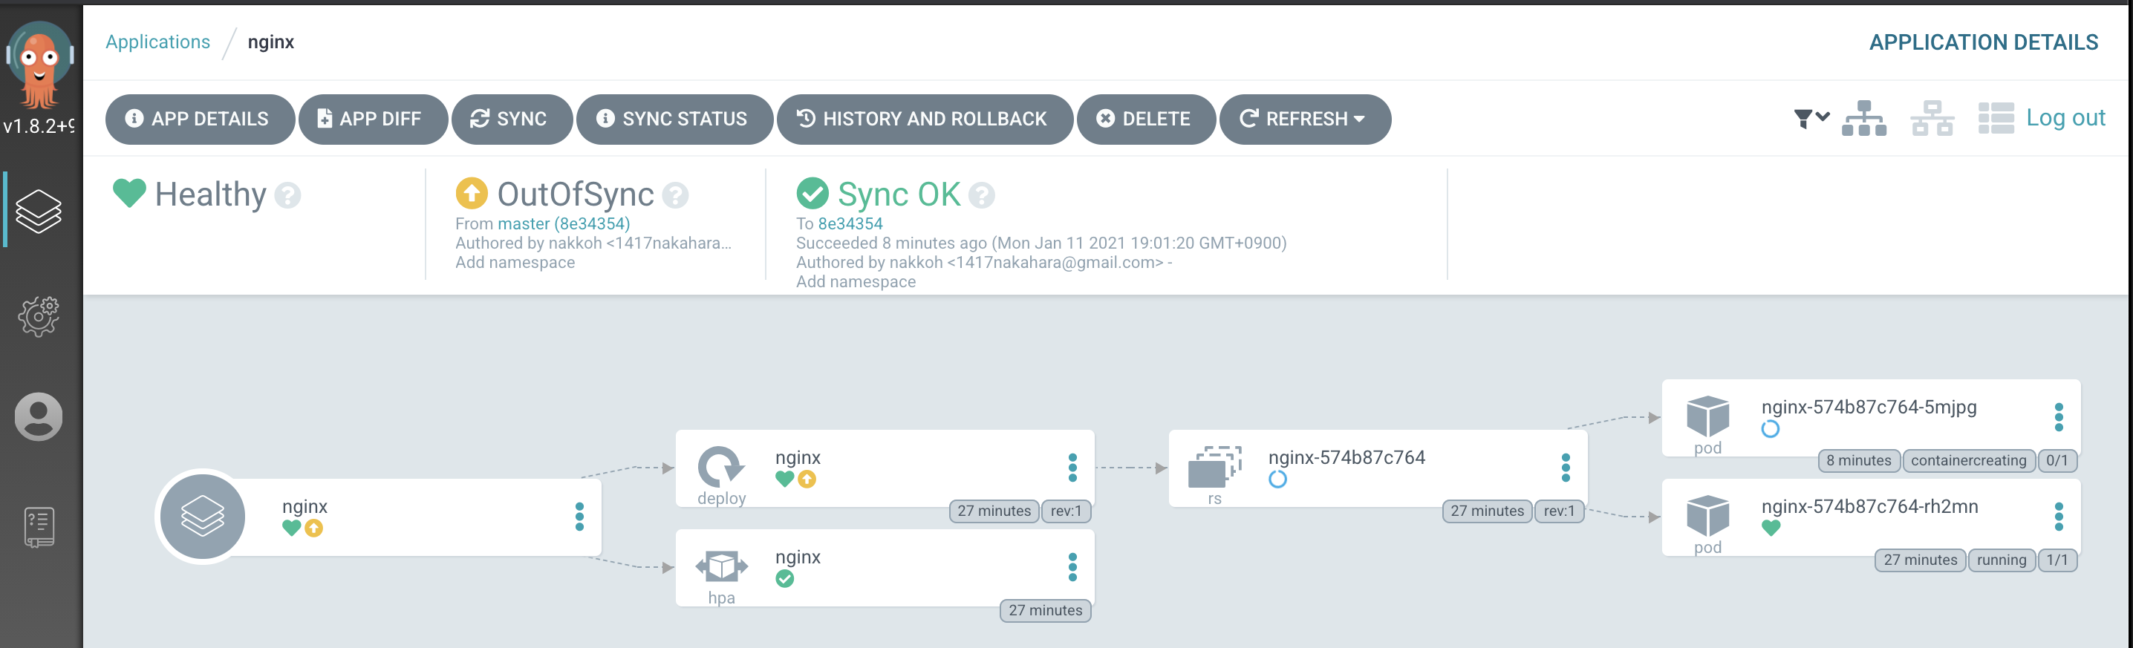This screenshot has width=2133, height=648.
Task: Open User Info icon in sidebar
Action: pyautogui.click(x=39, y=416)
